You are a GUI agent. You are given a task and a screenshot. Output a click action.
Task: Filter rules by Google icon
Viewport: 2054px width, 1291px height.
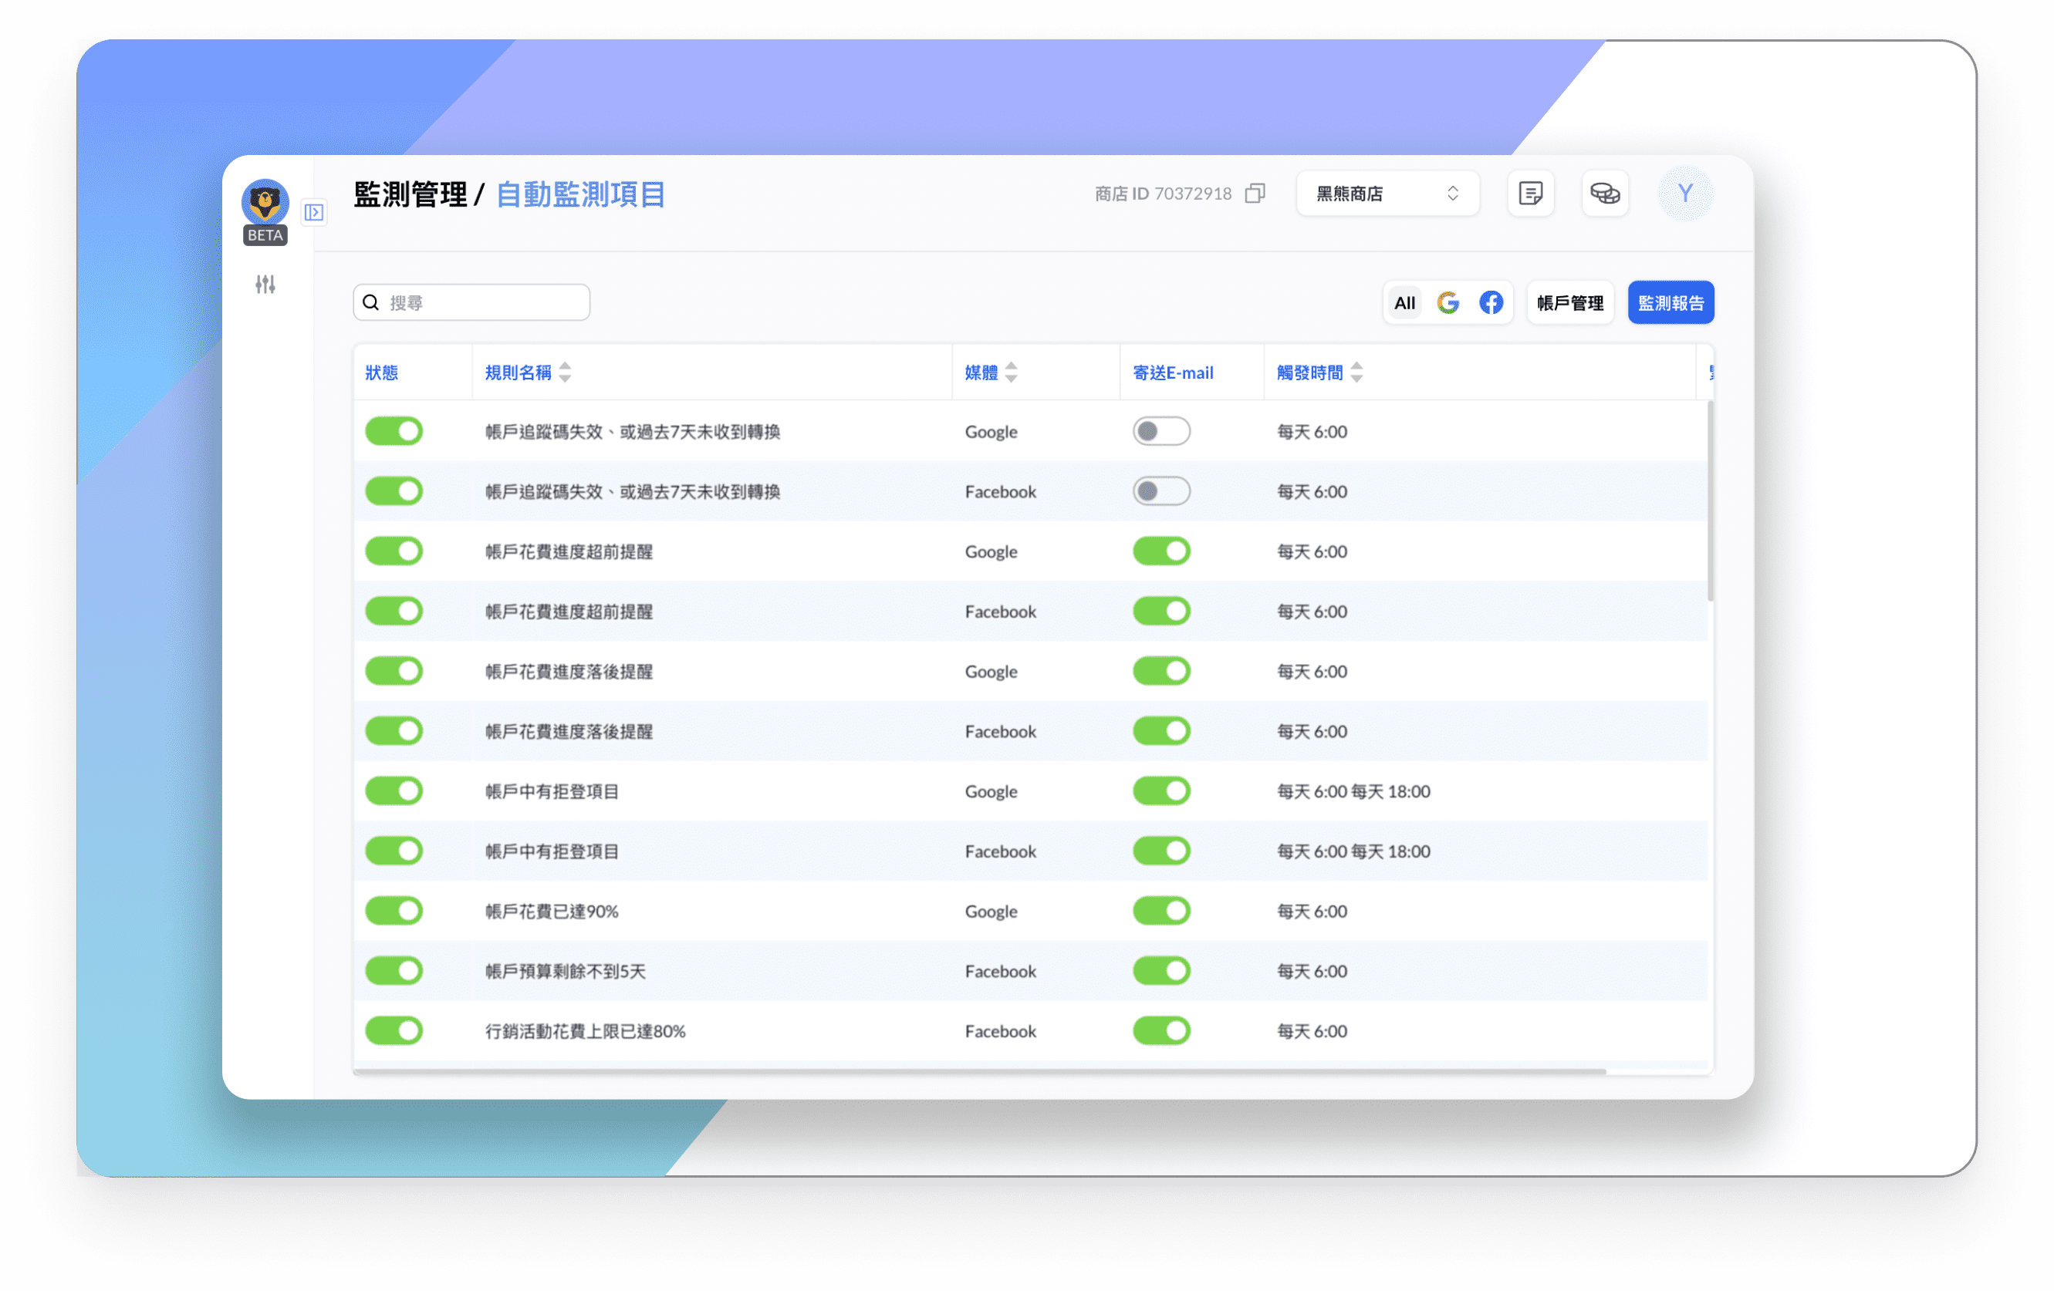pos(1448,303)
